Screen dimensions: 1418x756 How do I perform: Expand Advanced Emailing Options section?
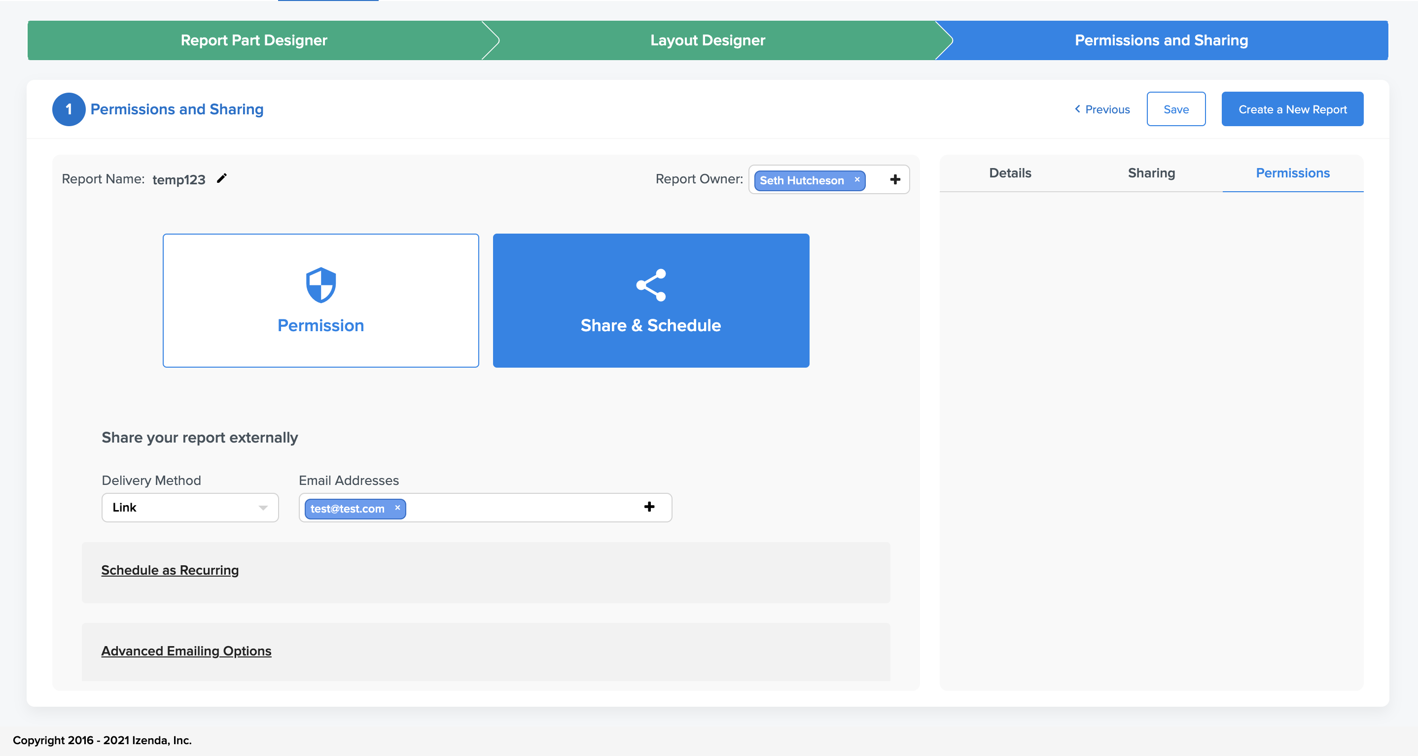(x=186, y=651)
